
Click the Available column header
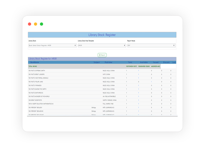(x=144, y=62)
